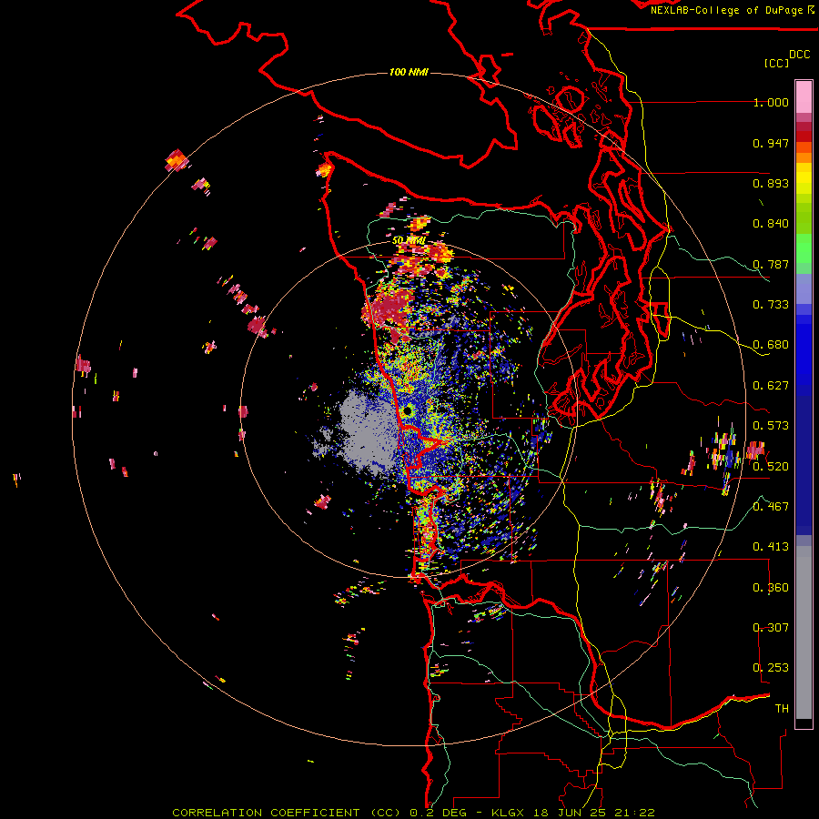Click the black radar site dot

(408, 411)
